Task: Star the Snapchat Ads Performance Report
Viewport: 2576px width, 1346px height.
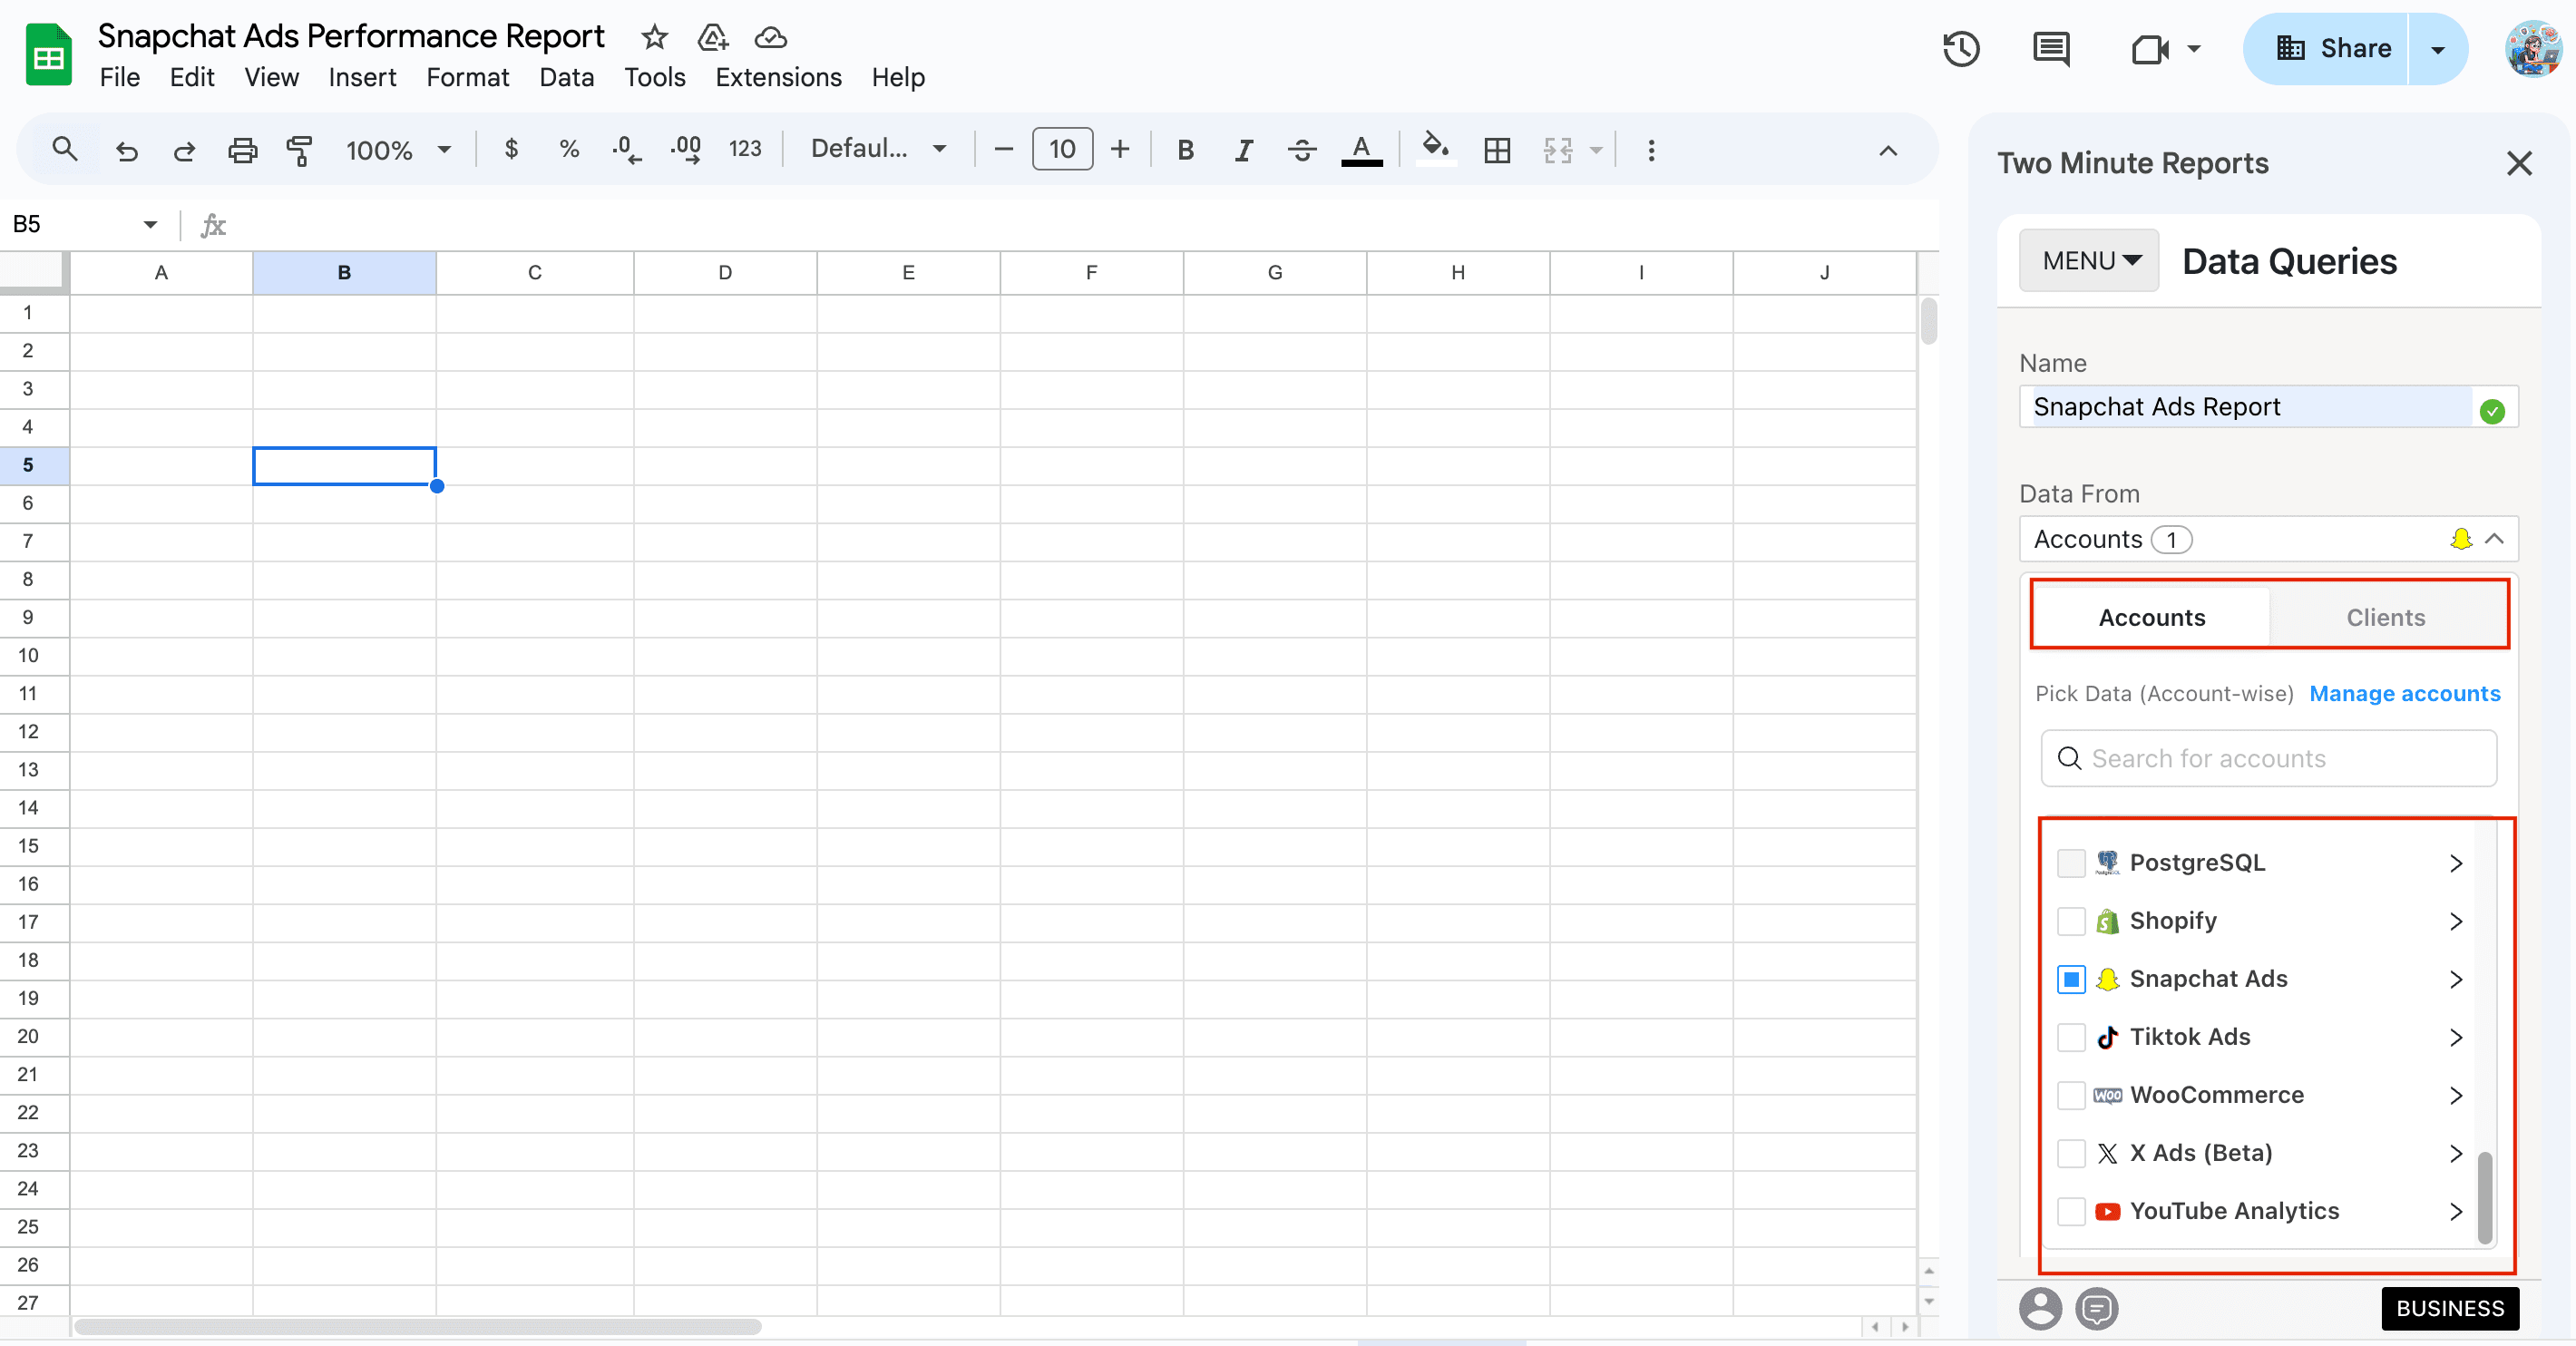Action: click(x=654, y=37)
